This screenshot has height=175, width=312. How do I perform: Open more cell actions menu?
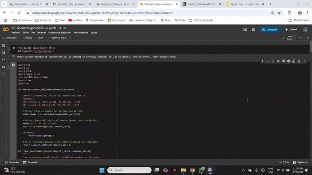pos(304,61)
